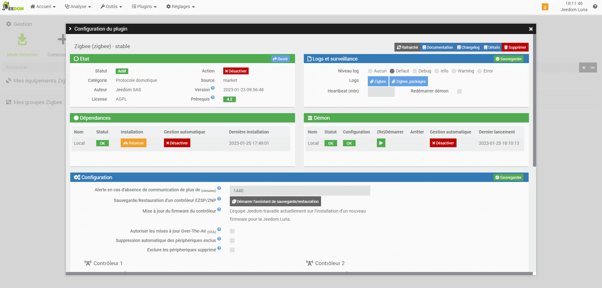
Task: Click help icon for Alerte en cas d'absence
Action: point(219,188)
